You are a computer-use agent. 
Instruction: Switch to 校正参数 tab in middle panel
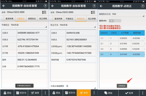point(92,19)
